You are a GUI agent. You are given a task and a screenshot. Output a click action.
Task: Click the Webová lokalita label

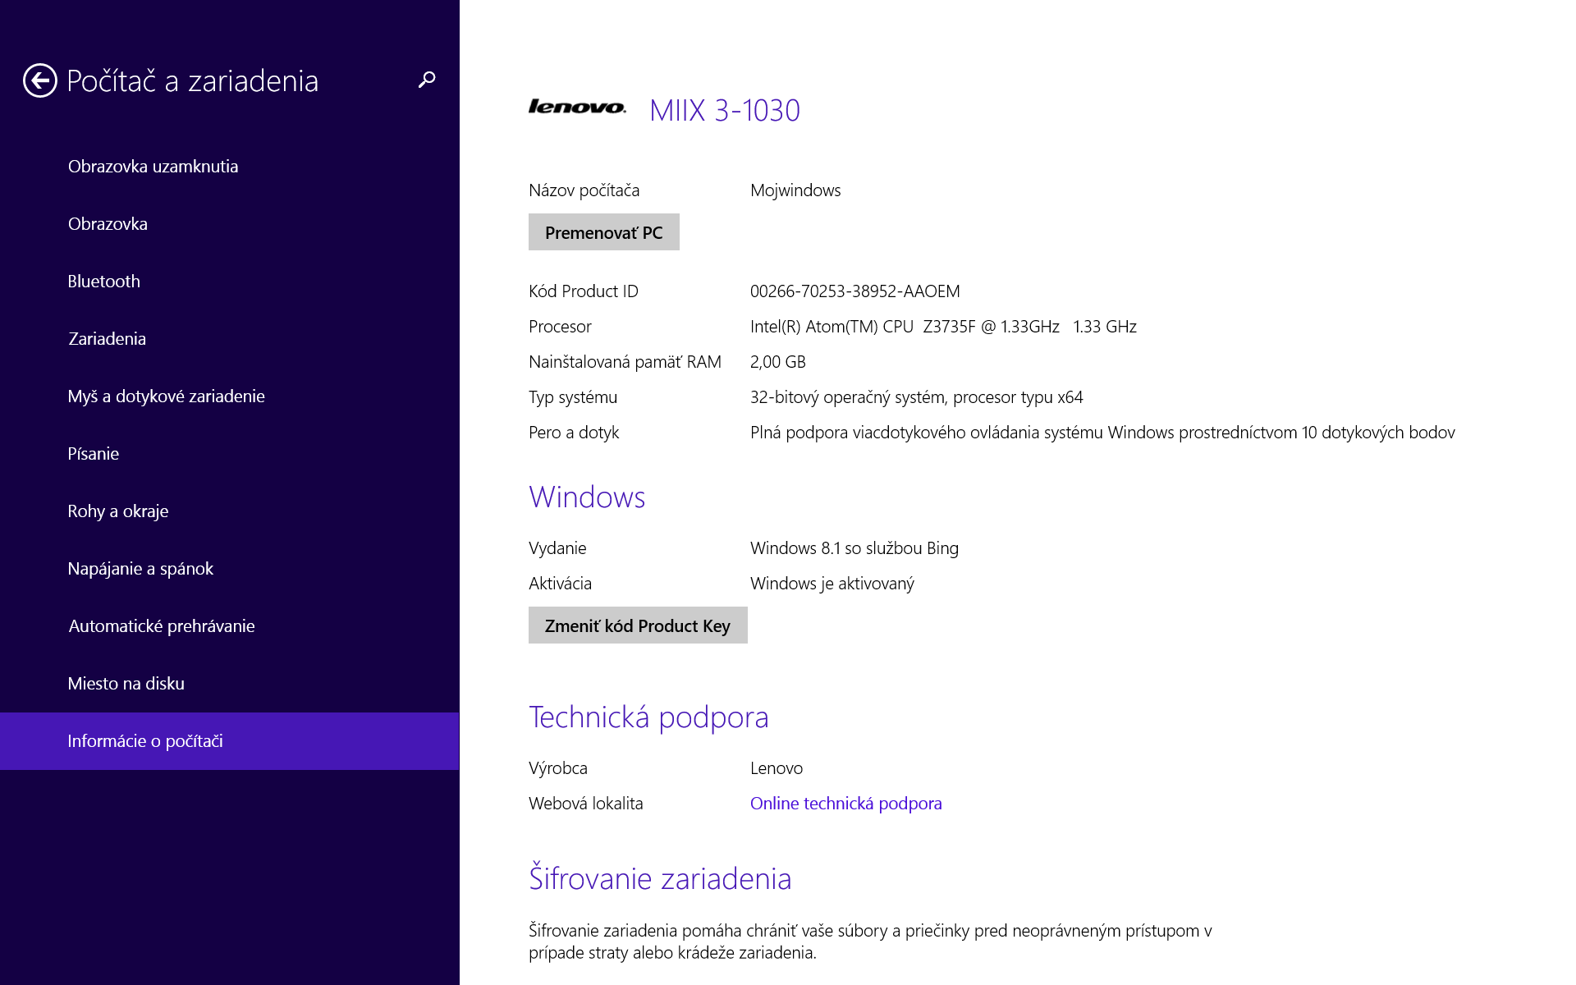(586, 804)
